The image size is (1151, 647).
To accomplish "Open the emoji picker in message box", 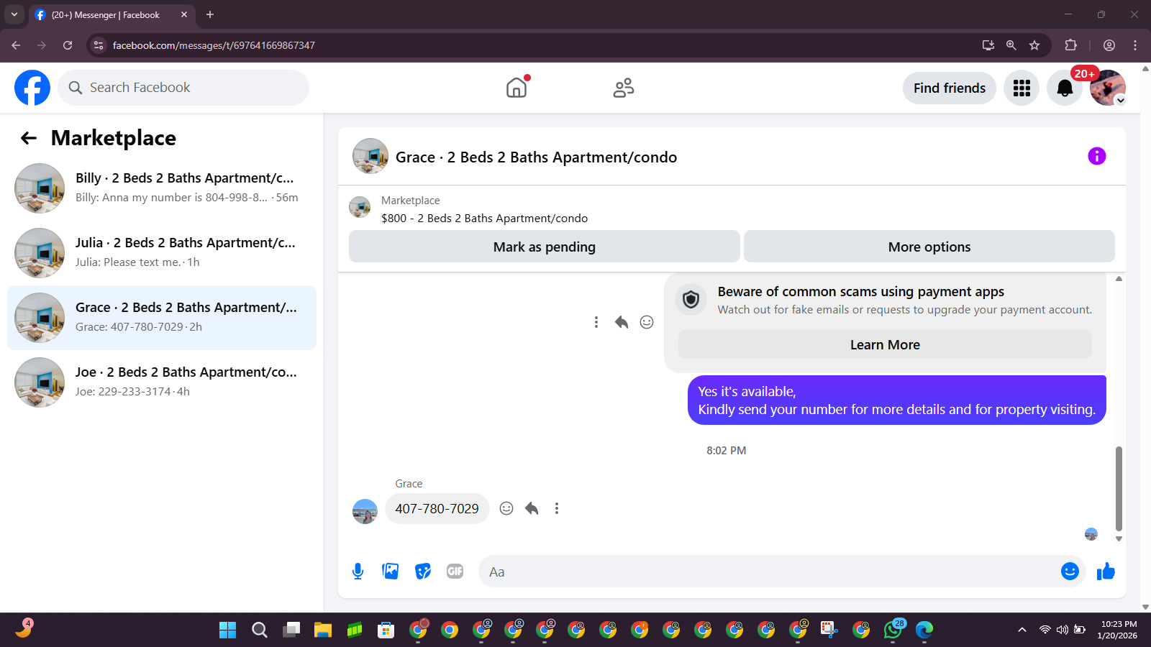I will 1070,571.
